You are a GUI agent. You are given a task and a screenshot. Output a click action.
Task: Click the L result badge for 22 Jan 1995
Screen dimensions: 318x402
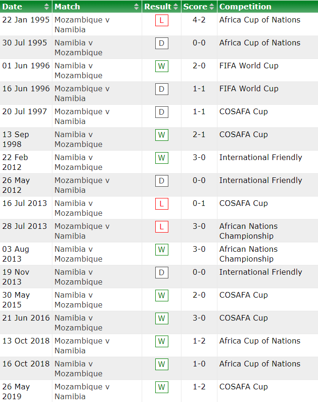click(161, 21)
